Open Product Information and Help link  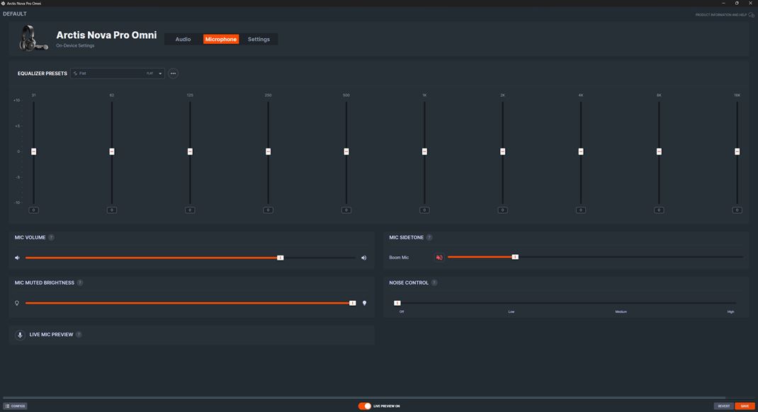725,15
